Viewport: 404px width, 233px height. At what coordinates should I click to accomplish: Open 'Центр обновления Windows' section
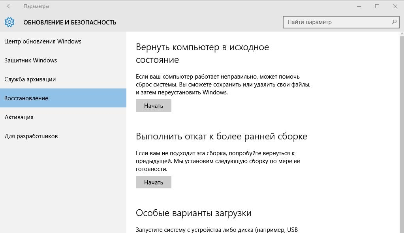[43, 41]
